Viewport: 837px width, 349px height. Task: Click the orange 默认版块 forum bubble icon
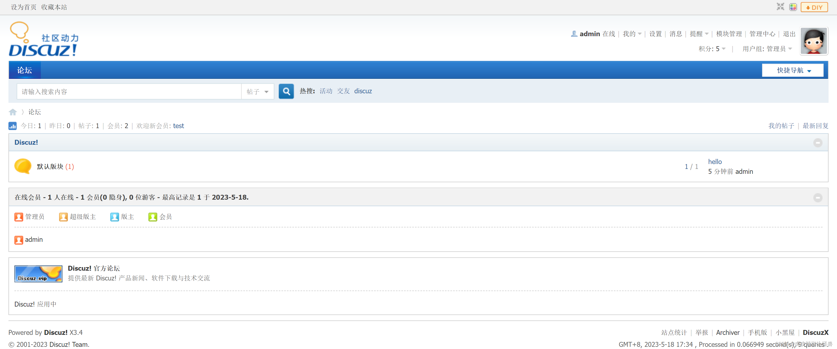point(23,166)
